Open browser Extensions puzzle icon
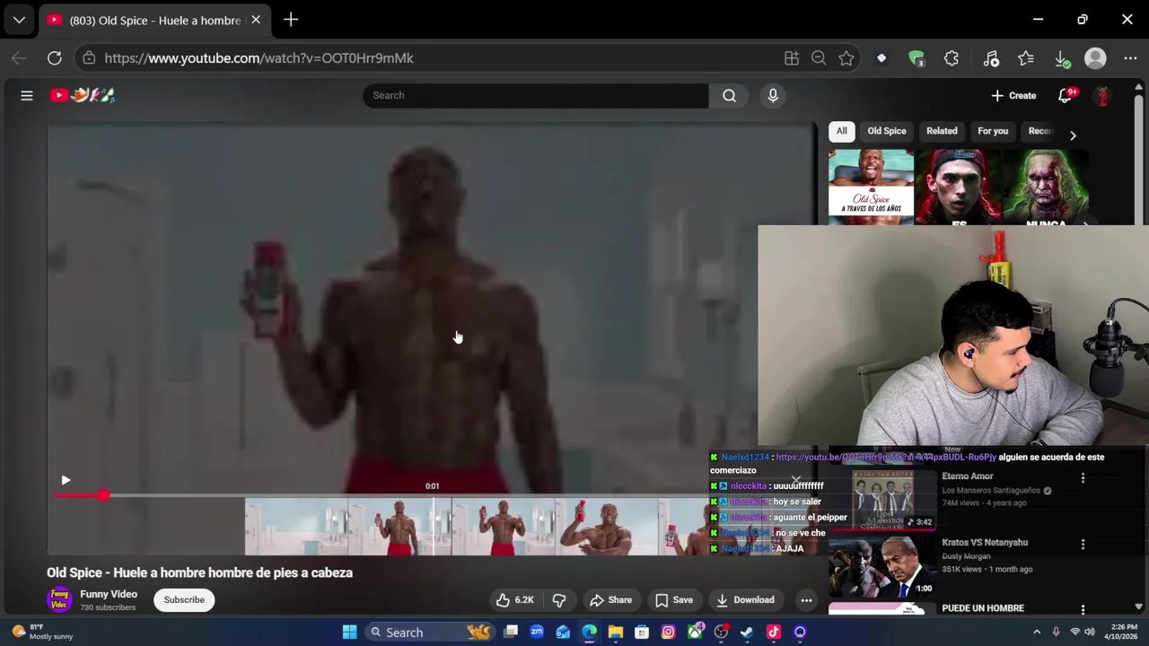This screenshot has width=1149, height=646. pyautogui.click(x=952, y=58)
